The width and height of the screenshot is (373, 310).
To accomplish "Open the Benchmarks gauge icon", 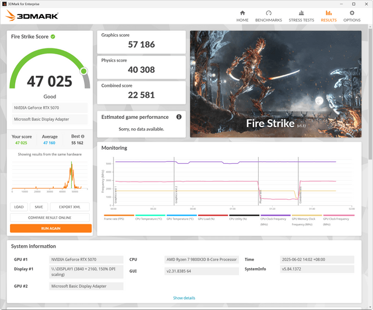I will tap(269, 13).
